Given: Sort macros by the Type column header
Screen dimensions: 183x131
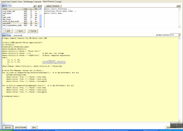Looking at the screenshot, I should tap(26, 9).
